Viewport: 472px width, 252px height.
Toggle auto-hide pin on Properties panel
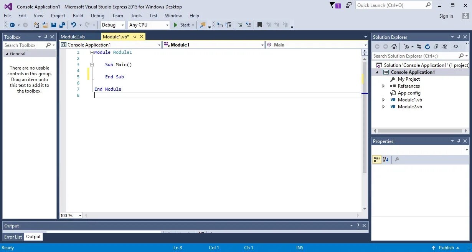pyautogui.click(x=459, y=141)
